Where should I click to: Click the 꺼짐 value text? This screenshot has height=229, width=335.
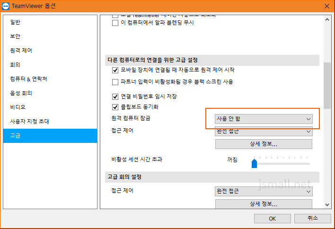(232, 160)
